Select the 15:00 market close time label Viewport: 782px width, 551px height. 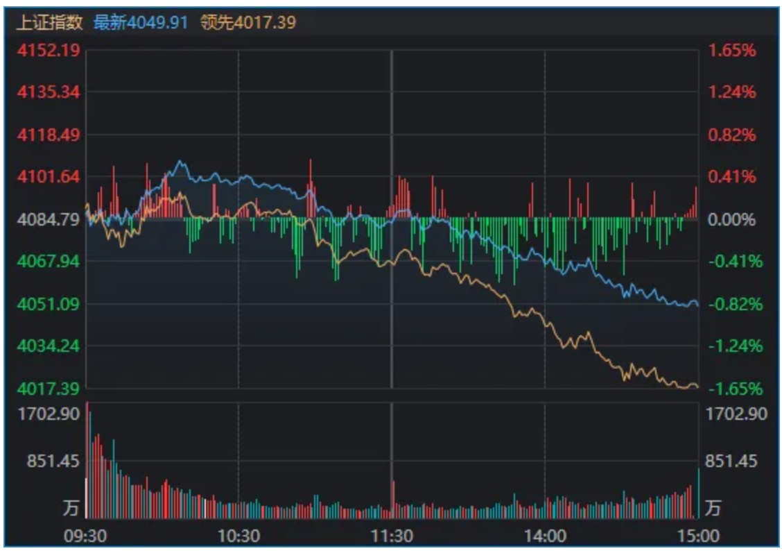click(x=697, y=536)
